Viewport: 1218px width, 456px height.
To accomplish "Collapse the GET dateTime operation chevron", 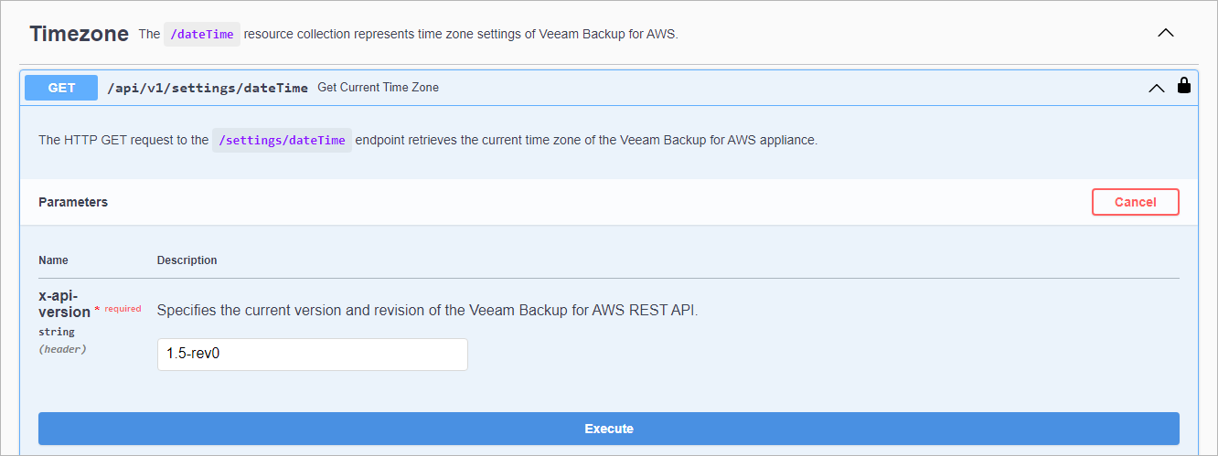I will [x=1156, y=88].
